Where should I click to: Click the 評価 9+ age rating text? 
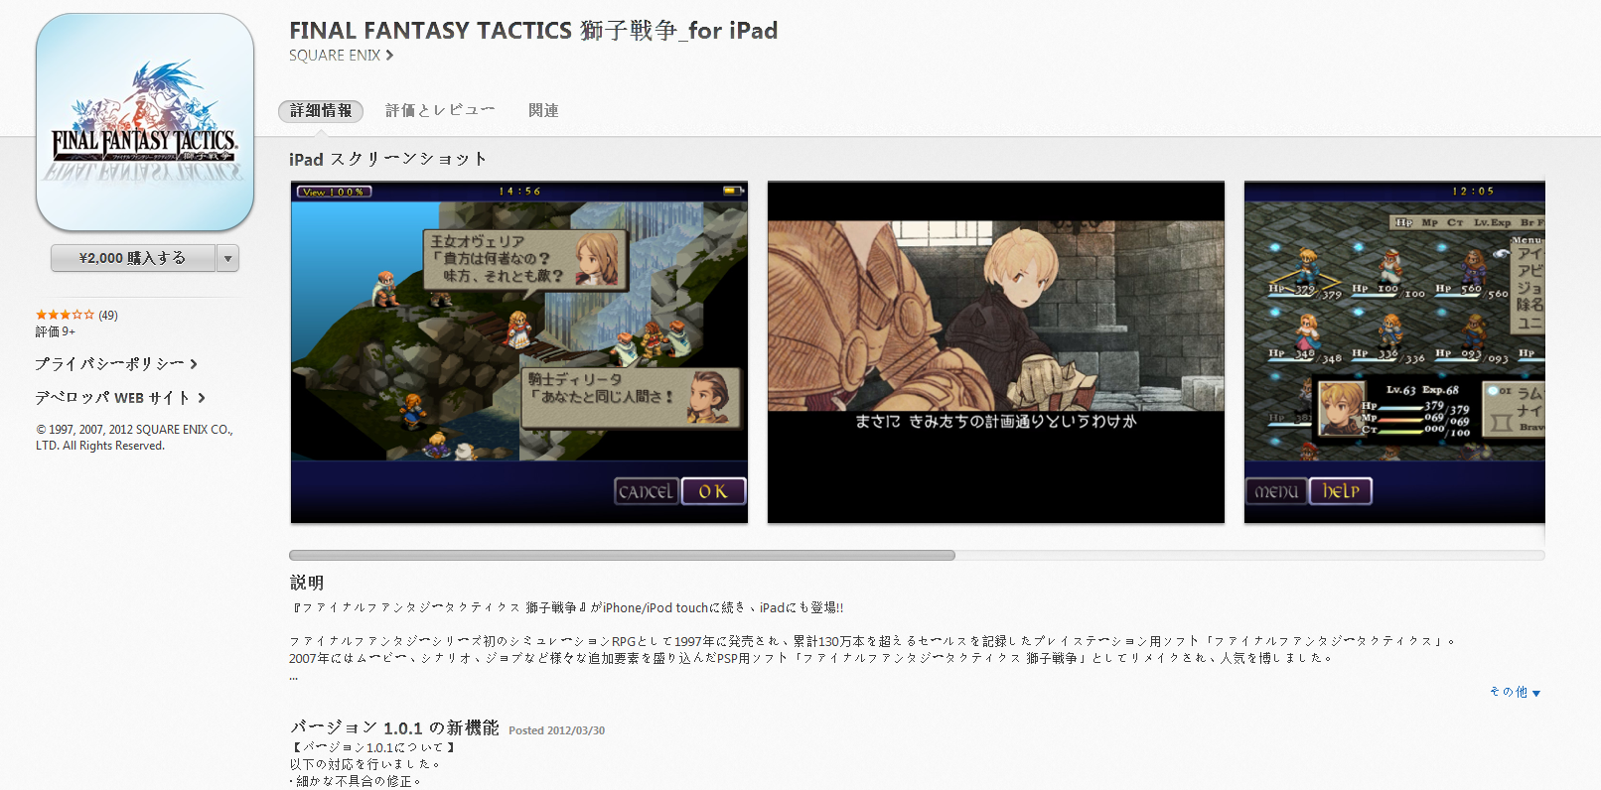click(x=56, y=331)
